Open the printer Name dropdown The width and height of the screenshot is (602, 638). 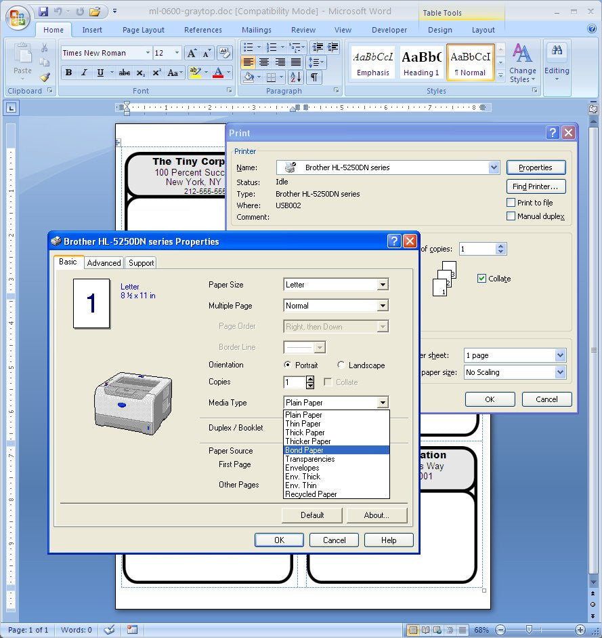click(494, 167)
